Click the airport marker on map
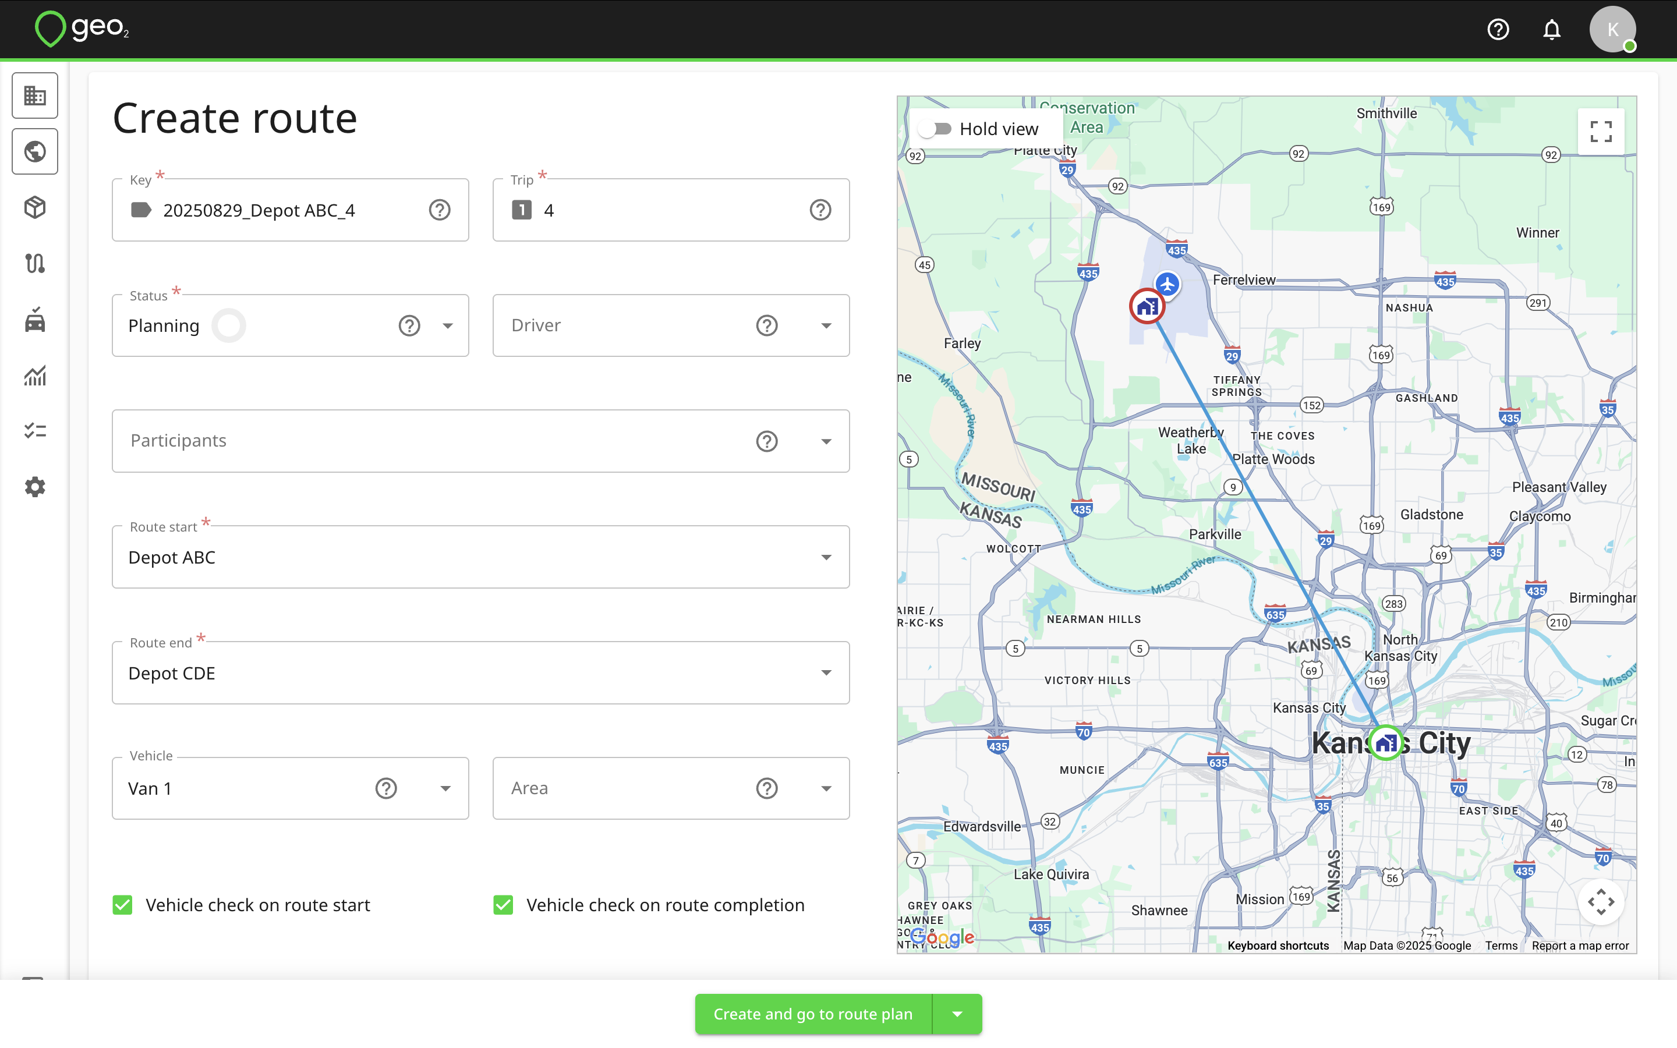 1167,284
